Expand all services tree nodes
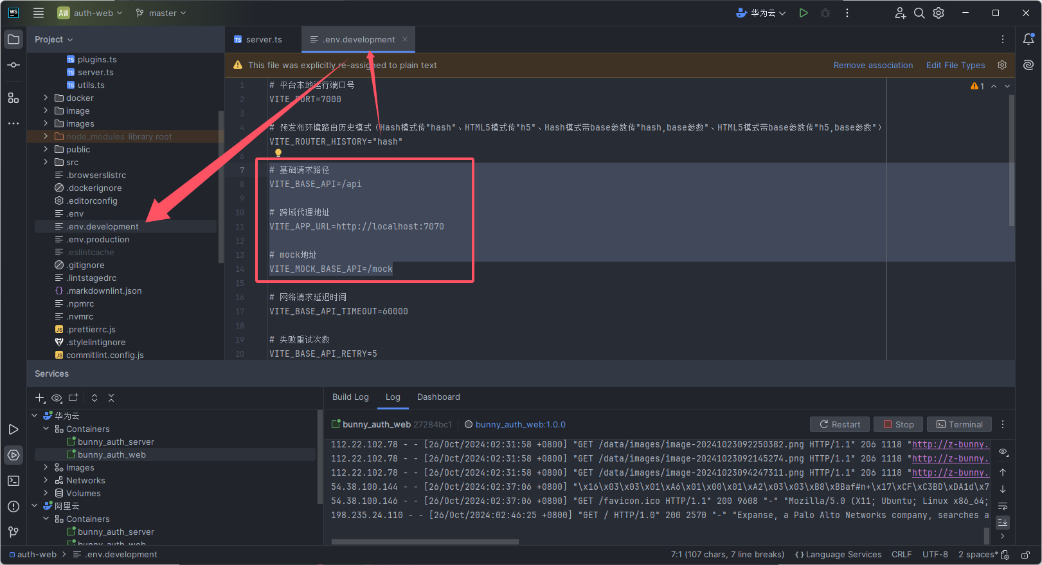This screenshot has width=1042, height=565. (94, 398)
